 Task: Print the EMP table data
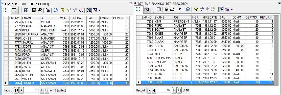click(x=40, y=10)
